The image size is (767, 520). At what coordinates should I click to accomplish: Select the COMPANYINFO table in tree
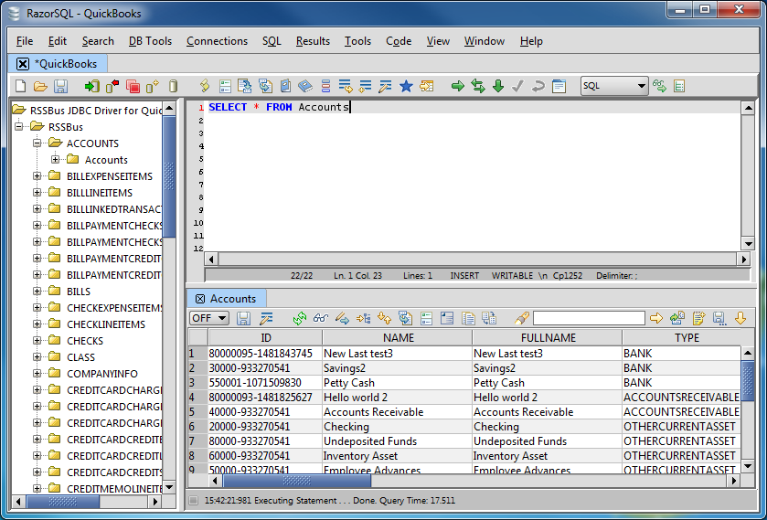(x=101, y=374)
